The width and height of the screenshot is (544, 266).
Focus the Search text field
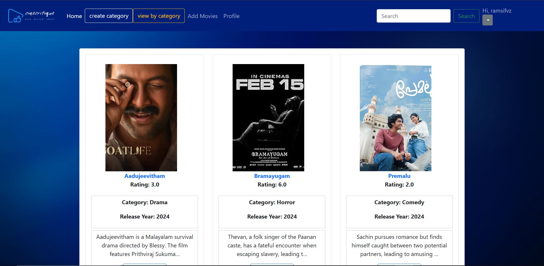point(413,16)
